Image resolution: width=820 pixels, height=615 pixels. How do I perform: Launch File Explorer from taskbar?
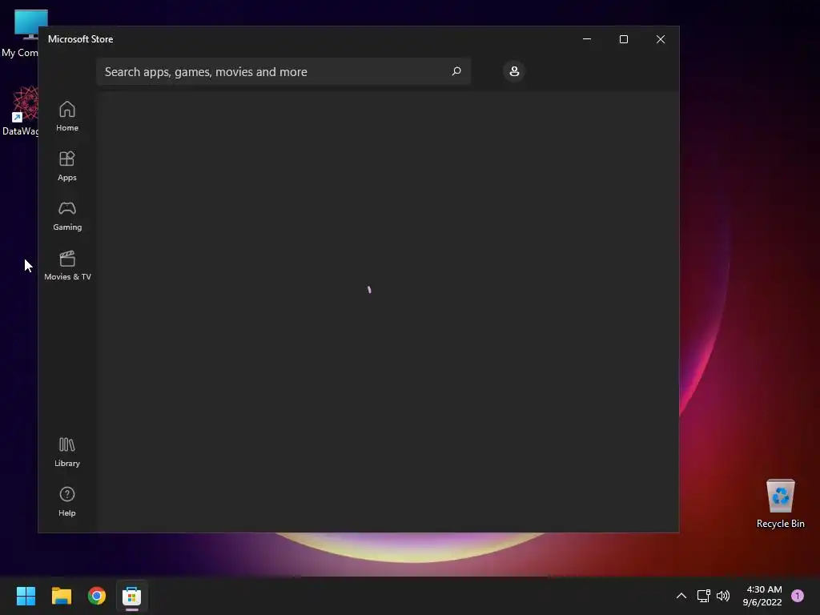tap(61, 596)
